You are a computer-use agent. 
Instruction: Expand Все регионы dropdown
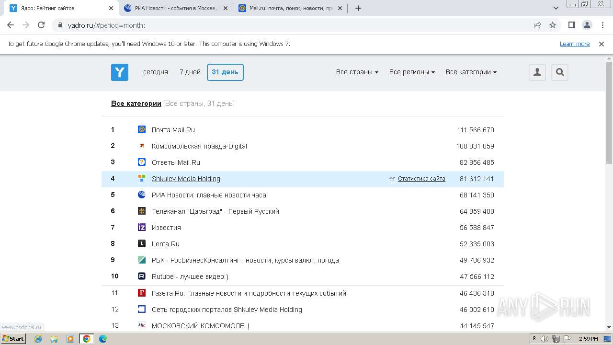coord(412,72)
